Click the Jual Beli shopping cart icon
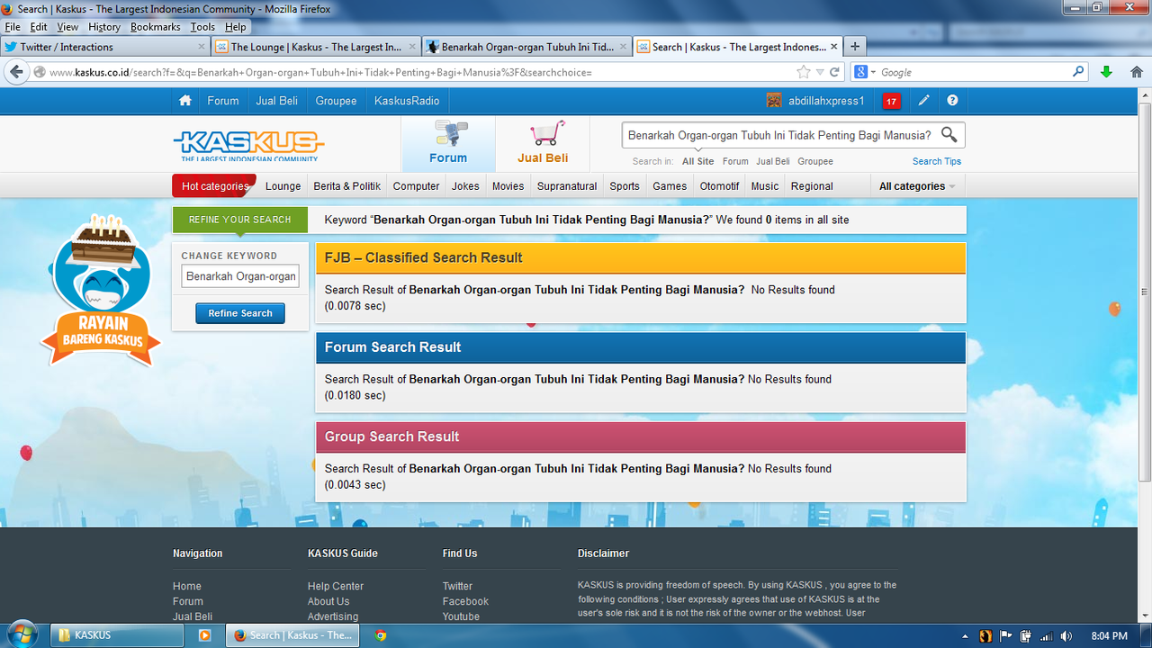The image size is (1152, 648). tap(547, 133)
